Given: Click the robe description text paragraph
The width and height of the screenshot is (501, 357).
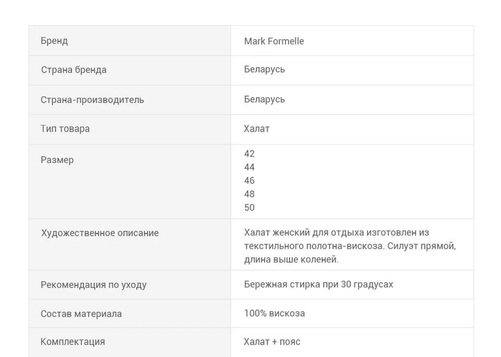Looking at the screenshot, I should click(350, 246).
